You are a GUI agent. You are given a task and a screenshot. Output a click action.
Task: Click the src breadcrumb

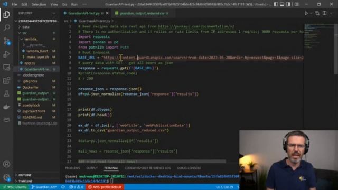pyautogui.click(x=66, y=21)
